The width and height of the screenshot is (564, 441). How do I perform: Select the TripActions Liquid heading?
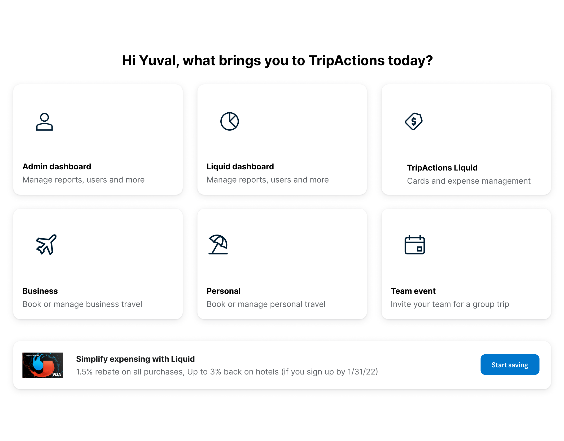point(442,168)
